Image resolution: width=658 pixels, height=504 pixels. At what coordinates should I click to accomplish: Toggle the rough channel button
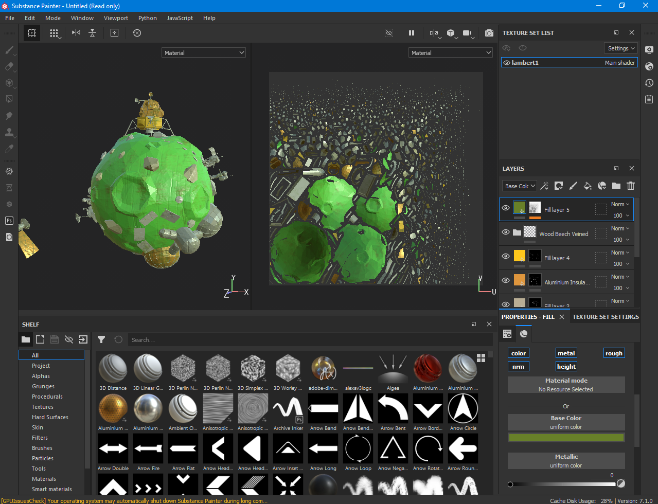(x=614, y=353)
